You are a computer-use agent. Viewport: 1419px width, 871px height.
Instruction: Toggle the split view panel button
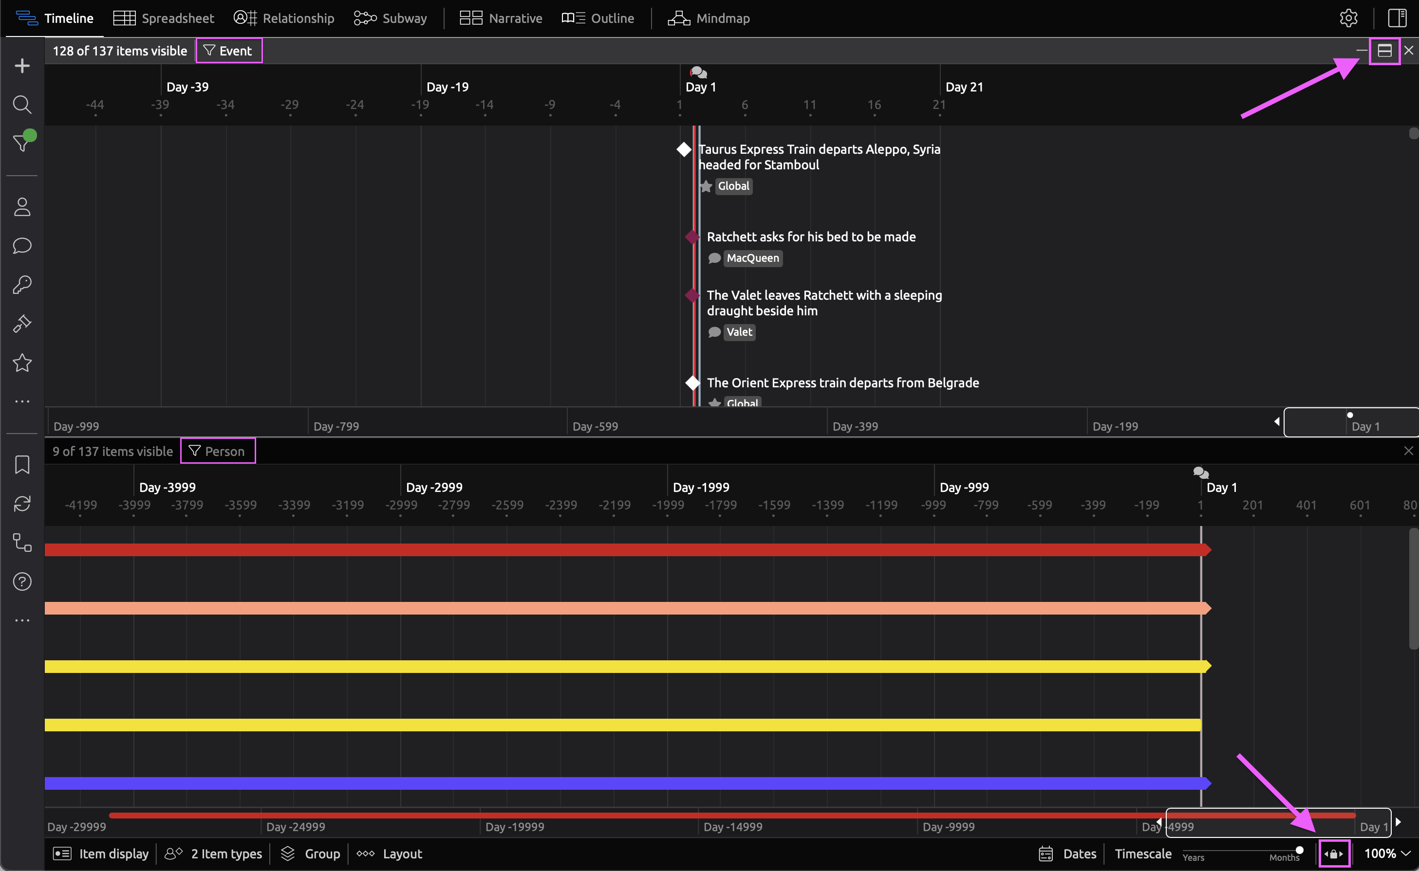1384,51
